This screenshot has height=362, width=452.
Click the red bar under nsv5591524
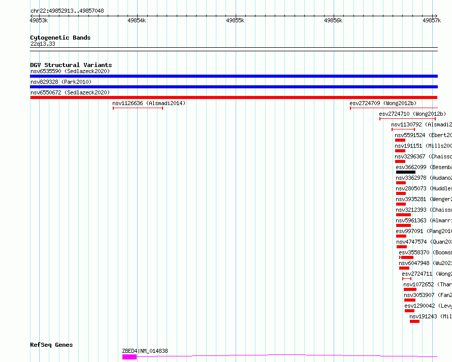coord(400,140)
